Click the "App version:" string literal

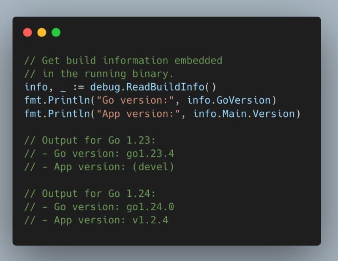(x=138, y=114)
